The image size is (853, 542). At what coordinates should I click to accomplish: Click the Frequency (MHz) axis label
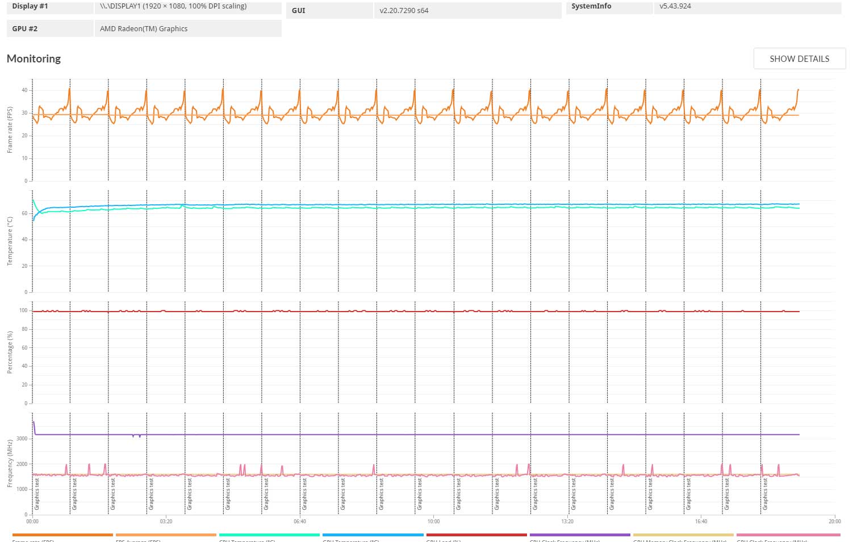click(x=10, y=463)
